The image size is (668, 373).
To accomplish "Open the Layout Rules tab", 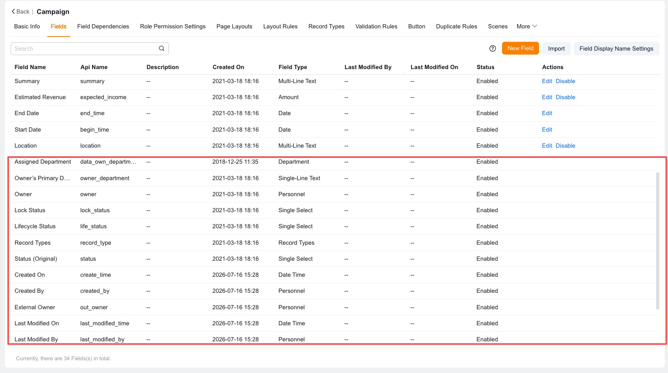I will pos(281,26).
